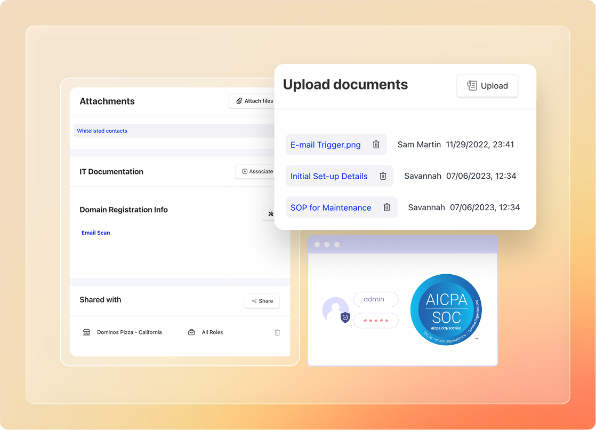Screen dimensions: 596x430
Task: Remove Dominos Pizza share with trash icon
Action: [x=277, y=332]
